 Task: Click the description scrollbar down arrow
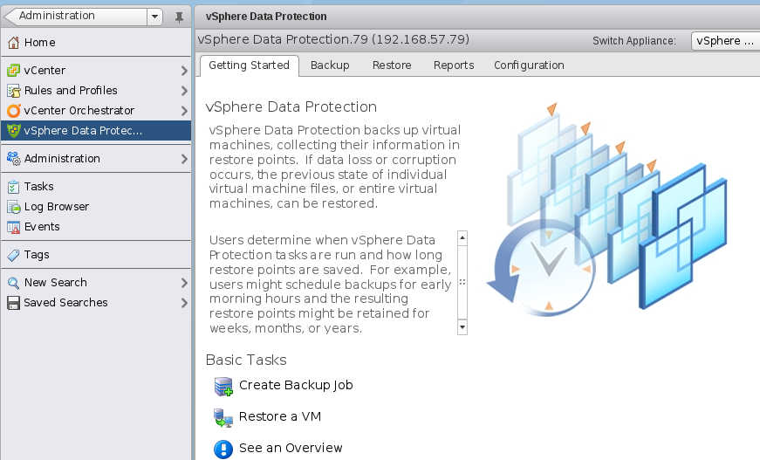[462, 327]
